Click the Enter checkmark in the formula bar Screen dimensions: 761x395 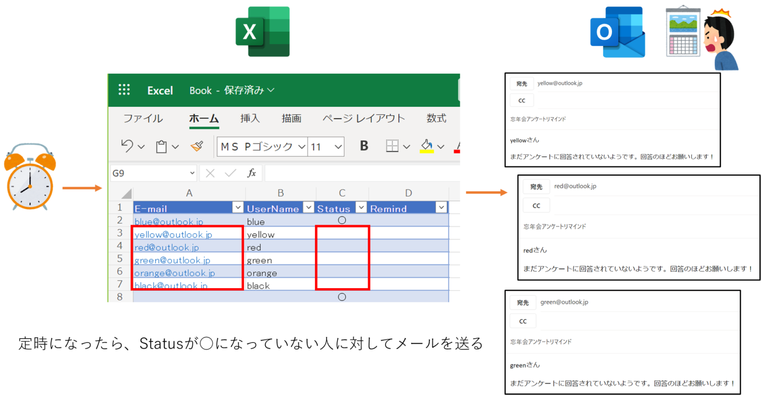point(229,173)
